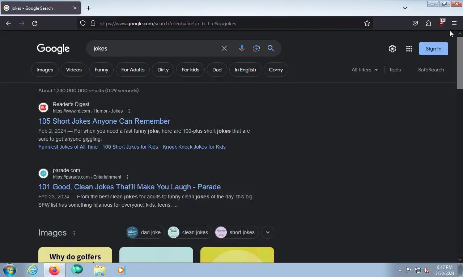Click the jokes search input field
463x277 pixels.
(x=156, y=48)
